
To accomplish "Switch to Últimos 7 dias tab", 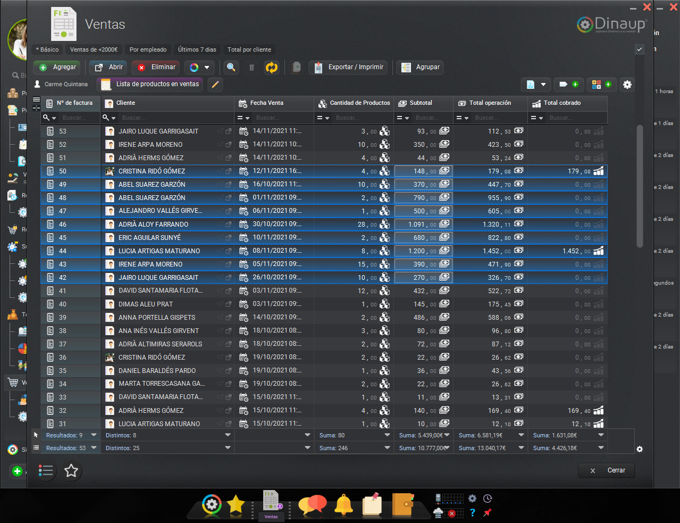I will [x=197, y=49].
